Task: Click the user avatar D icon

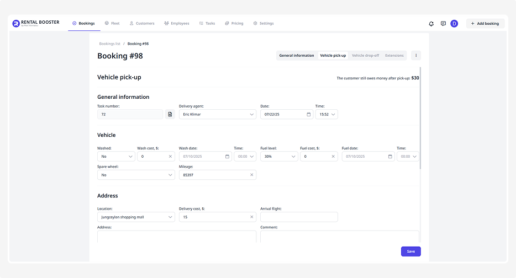Action: tap(454, 24)
